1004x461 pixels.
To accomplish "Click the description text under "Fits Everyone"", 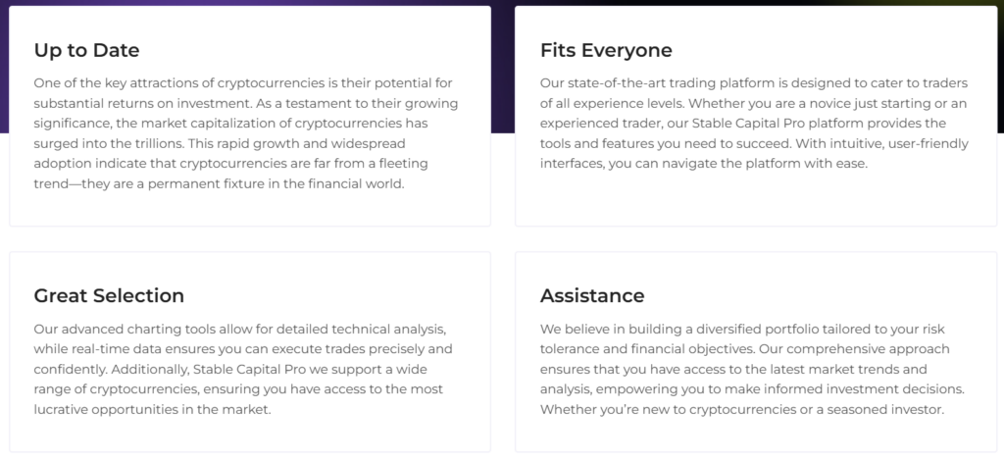I will click(753, 123).
